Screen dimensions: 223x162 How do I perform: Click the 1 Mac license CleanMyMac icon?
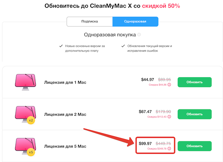tap(26, 82)
